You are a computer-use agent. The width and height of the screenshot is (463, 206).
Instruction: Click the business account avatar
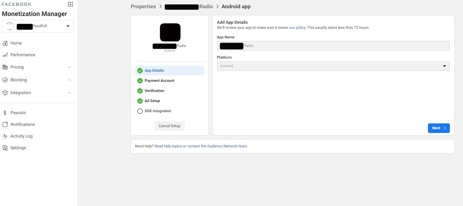coord(10,26)
